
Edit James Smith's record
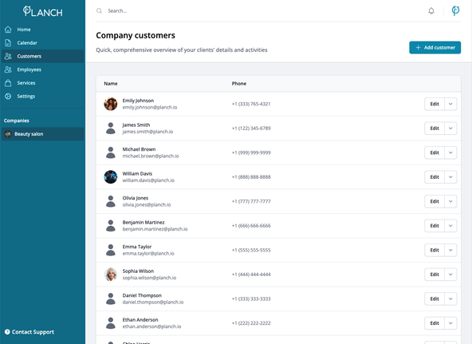(x=435, y=129)
